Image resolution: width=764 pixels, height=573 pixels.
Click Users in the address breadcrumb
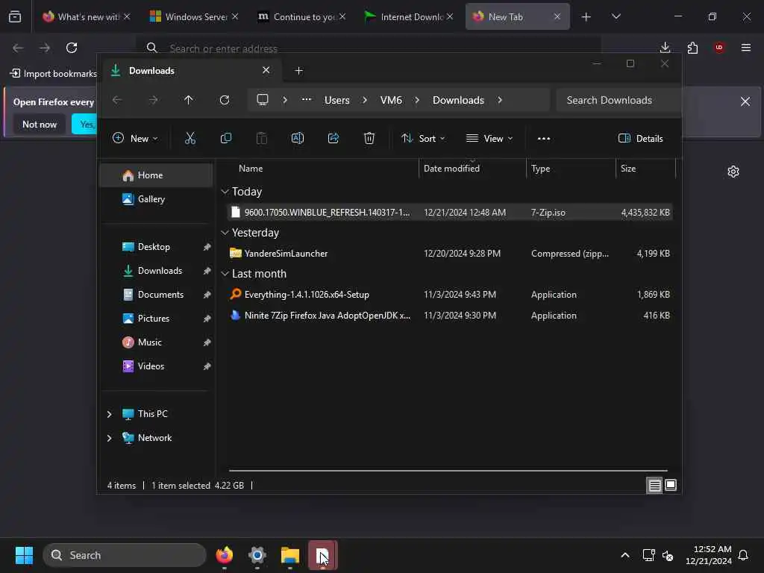(x=337, y=100)
